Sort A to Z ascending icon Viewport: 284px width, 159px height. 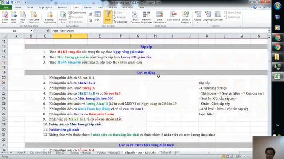click(x=91, y=14)
